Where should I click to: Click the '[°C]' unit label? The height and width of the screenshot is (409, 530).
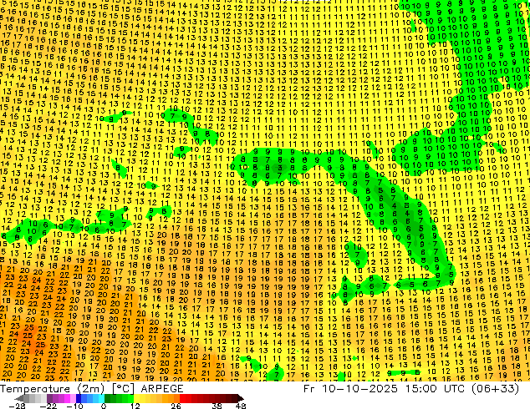tap(123, 389)
